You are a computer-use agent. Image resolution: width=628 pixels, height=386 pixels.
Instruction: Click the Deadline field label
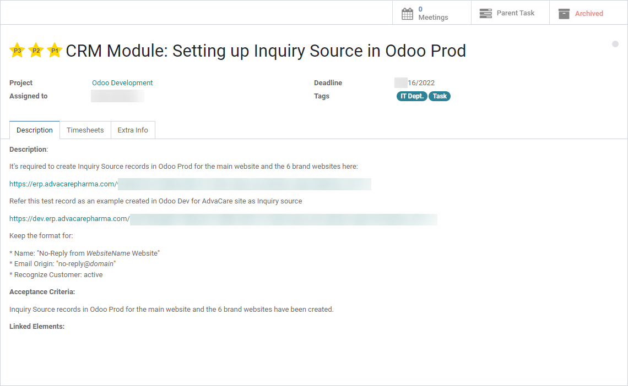pyautogui.click(x=328, y=82)
